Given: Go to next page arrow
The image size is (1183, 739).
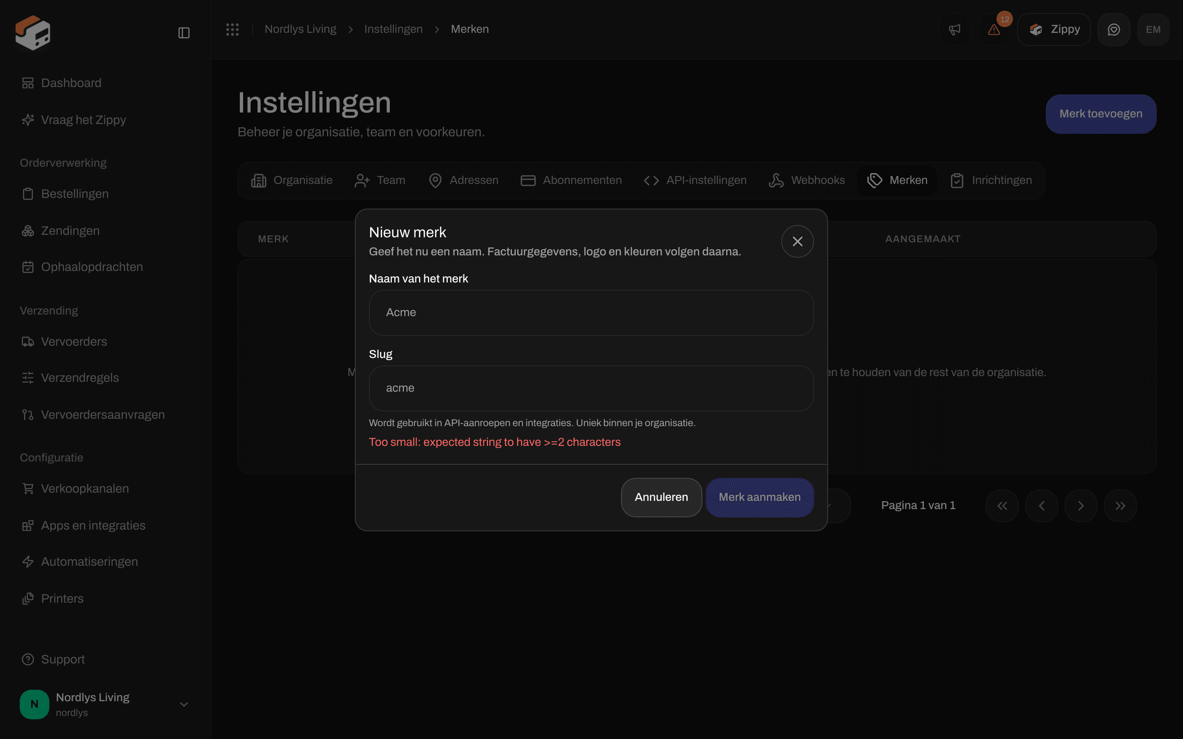Looking at the screenshot, I should pyautogui.click(x=1081, y=506).
